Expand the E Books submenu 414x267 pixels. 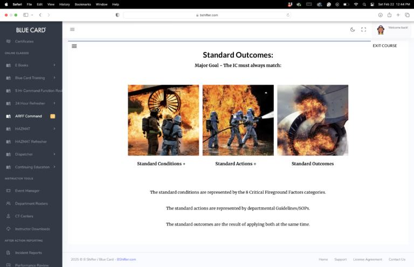pyautogui.click(x=54, y=65)
